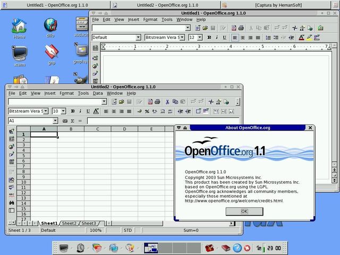Click the Cut scissors icon in Untitled2
This screenshot has width=340, height=255.
point(167,101)
